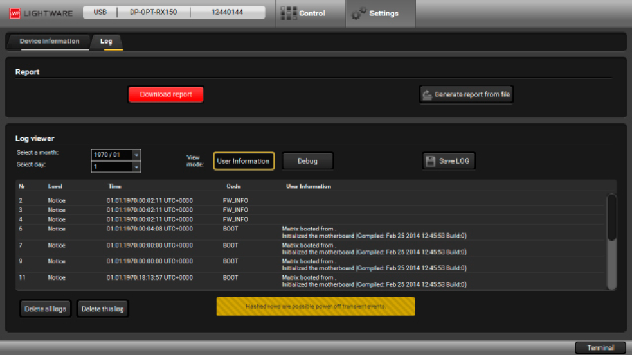
Task: Select log row number 11
Action: pyautogui.click(x=311, y=281)
